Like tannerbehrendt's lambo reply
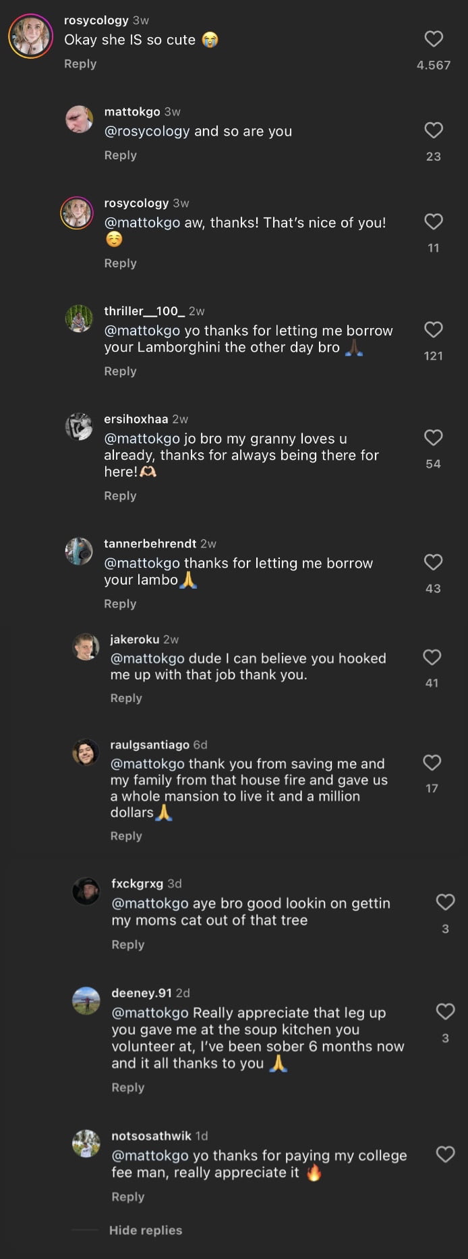 [434, 562]
